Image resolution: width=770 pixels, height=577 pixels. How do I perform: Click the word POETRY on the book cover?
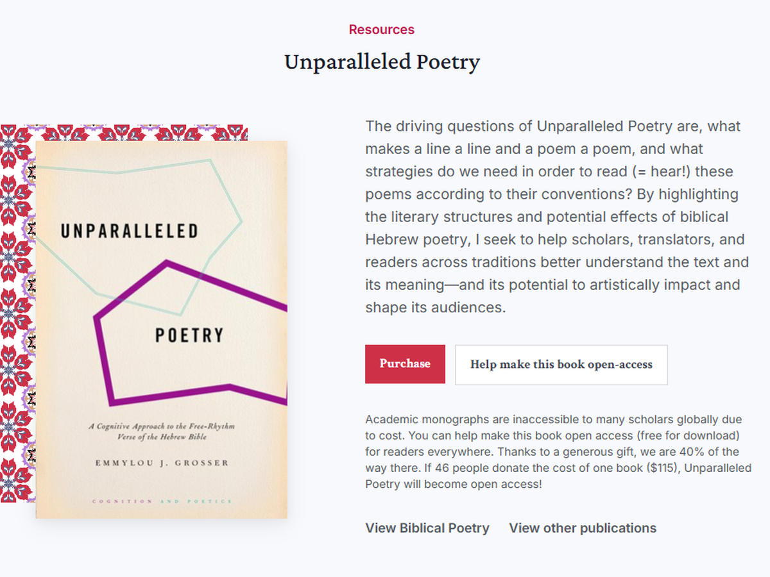tap(189, 335)
